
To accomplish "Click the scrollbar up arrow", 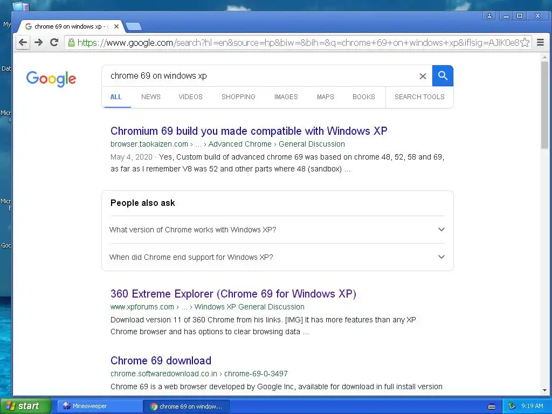I will [x=544, y=57].
